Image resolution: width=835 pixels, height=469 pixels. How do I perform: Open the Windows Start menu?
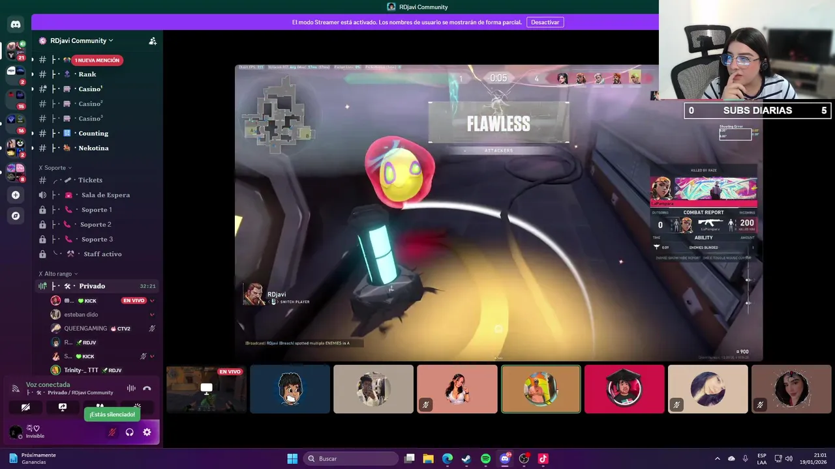click(x=292, y=459)
